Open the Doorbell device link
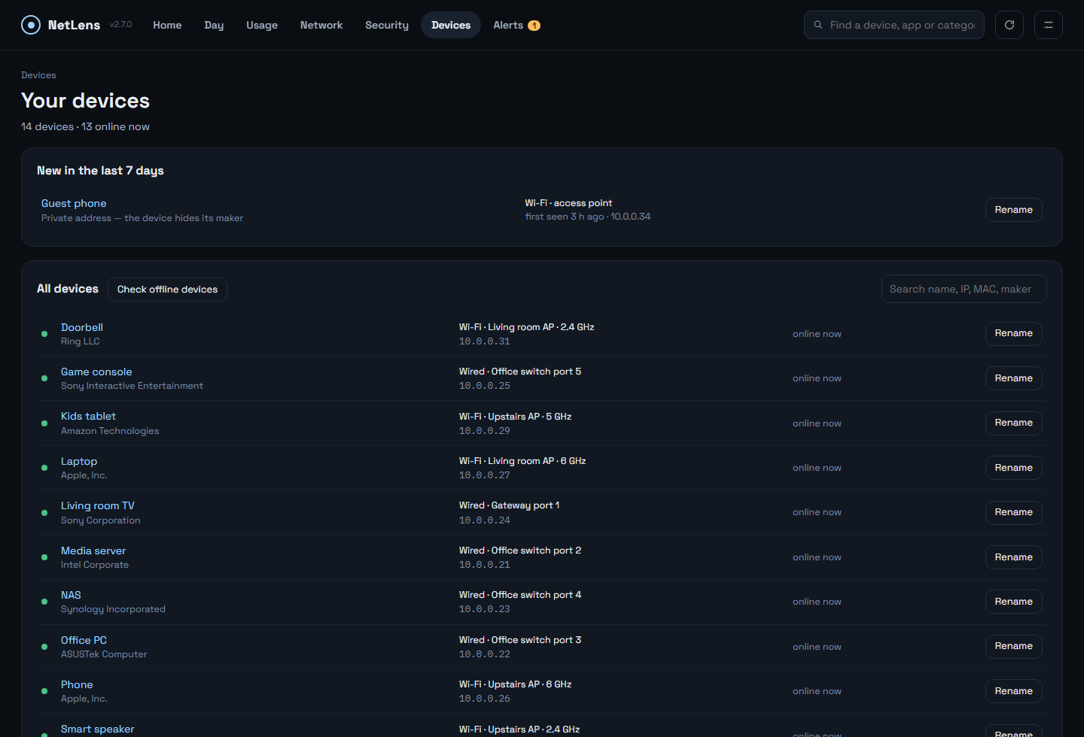The width and height of the screenshot is (1084, 737). [x=82, y=327]
